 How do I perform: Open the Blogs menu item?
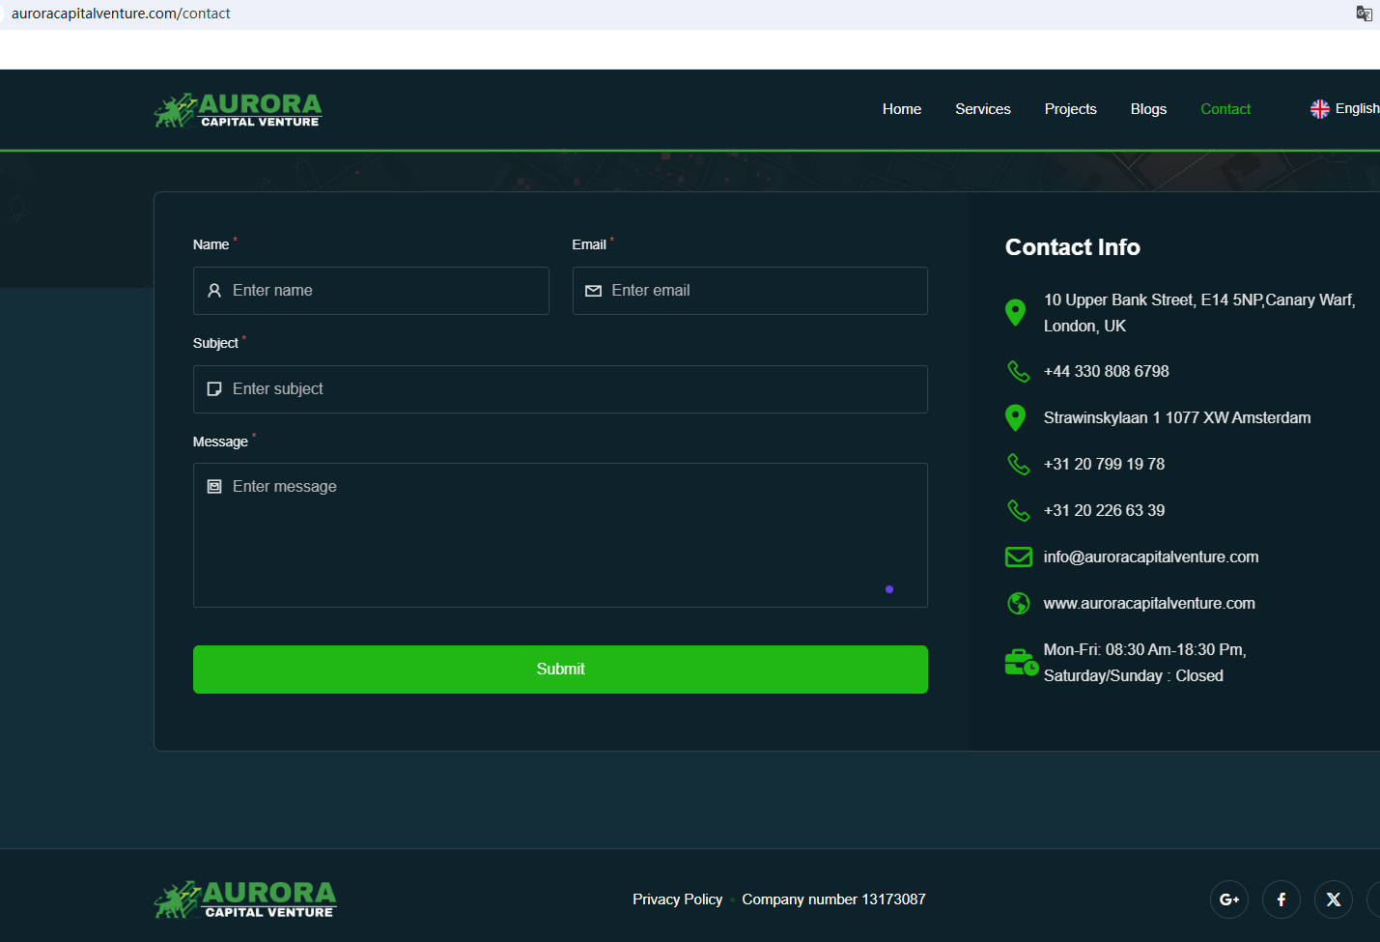pos(1148,109)
